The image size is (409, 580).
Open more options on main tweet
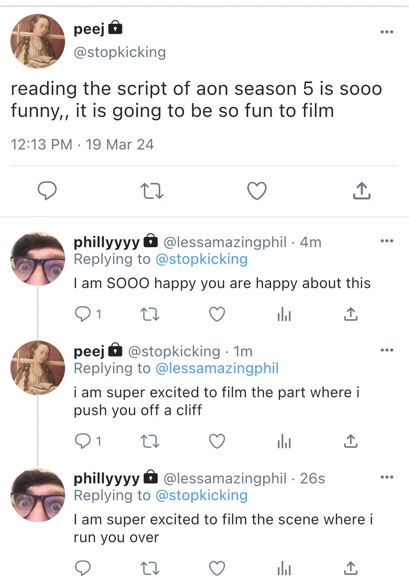coord(386,32)
